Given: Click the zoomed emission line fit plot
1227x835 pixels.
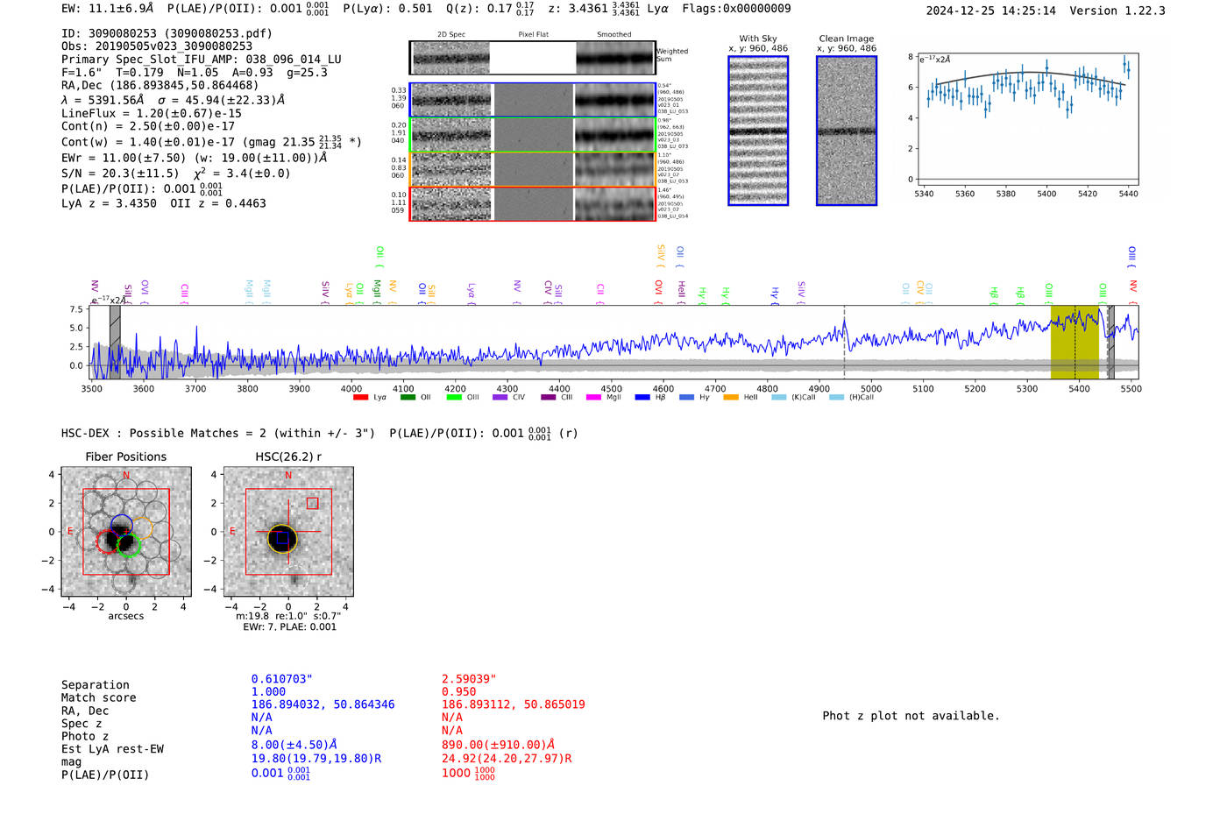Looking at the screenshot, I should click(1027, 119).
